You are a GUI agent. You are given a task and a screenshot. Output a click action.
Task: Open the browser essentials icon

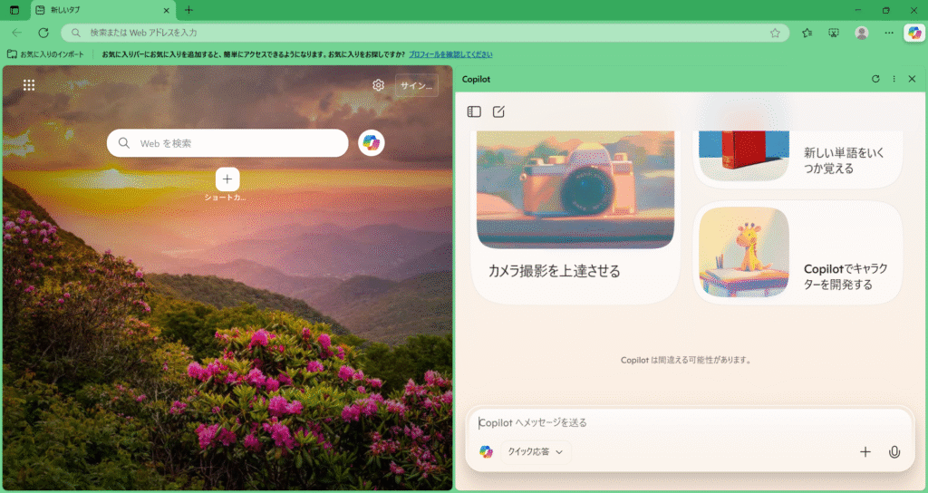834,34
